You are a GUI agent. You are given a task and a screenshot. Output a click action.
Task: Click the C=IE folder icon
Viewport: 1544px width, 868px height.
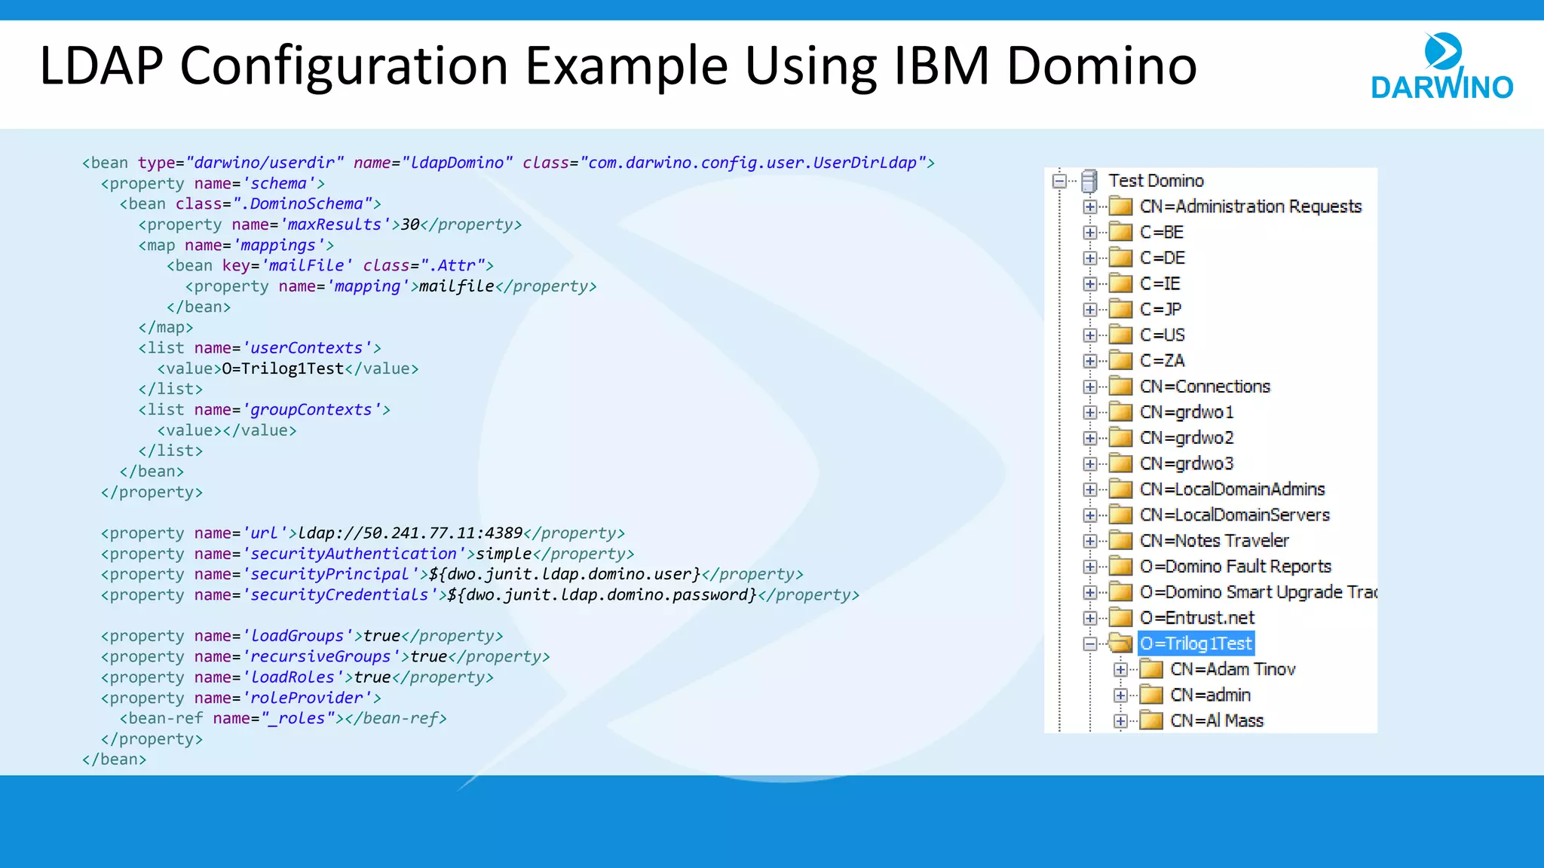click(x=1120, y=283)
